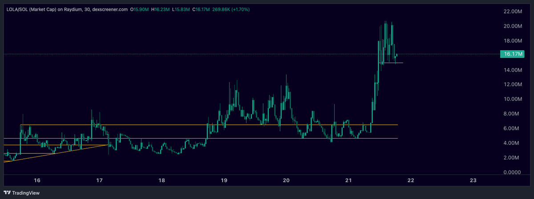Select the white horizontal line near 4.60M
Viewport: 534px width, 199px height.
pyautogui.click(x=200, y=139)
